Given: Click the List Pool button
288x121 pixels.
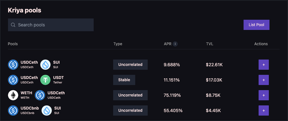Looking at the screenshot, I should [x=256, y=25].
